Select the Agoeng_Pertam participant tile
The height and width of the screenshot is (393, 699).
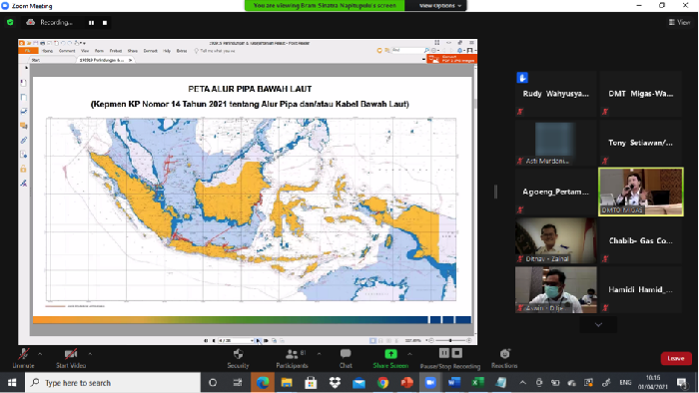pyautogui.click(x=555, y=192)
